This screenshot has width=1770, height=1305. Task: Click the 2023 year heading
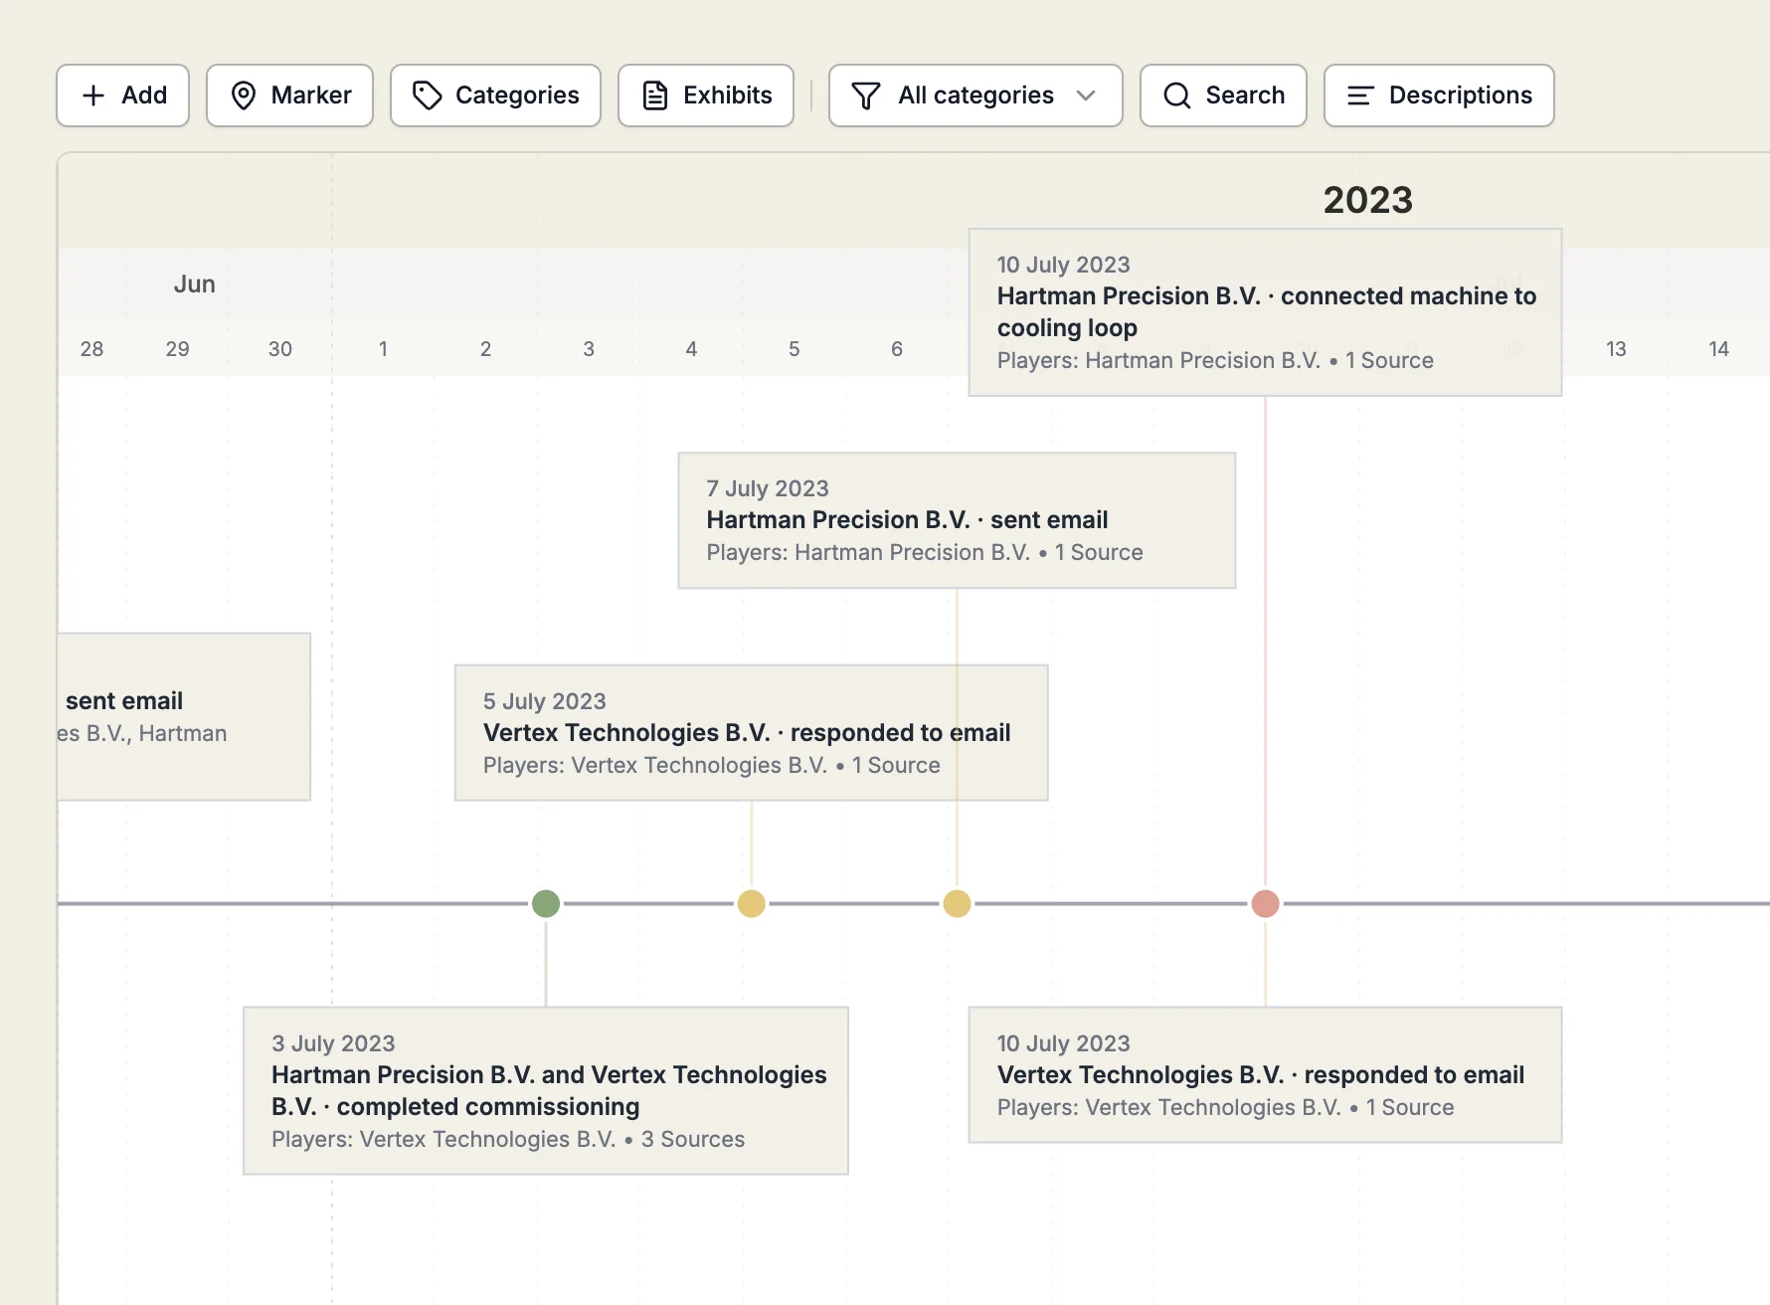point(1367,200)
